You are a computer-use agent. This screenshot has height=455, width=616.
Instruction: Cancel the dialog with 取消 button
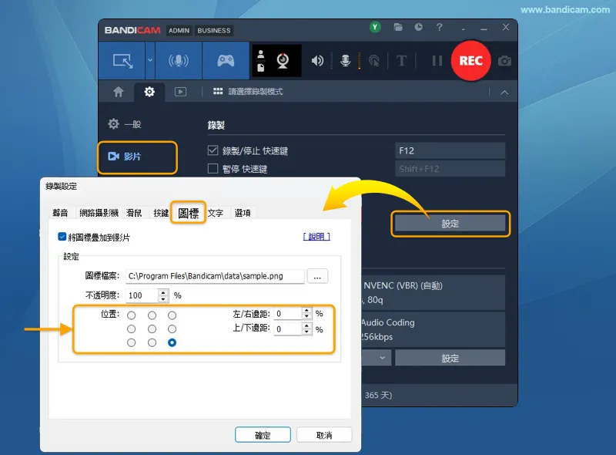click(x=324, y=435)
